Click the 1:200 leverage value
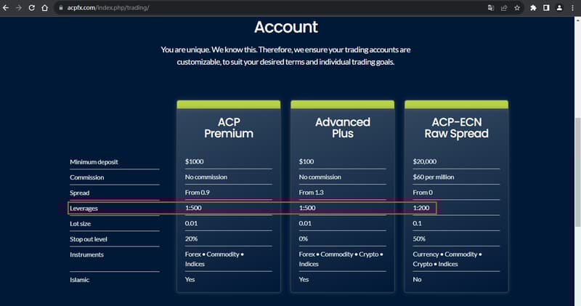This screenshot has height=306, width=581. click(x=421, y=208)
